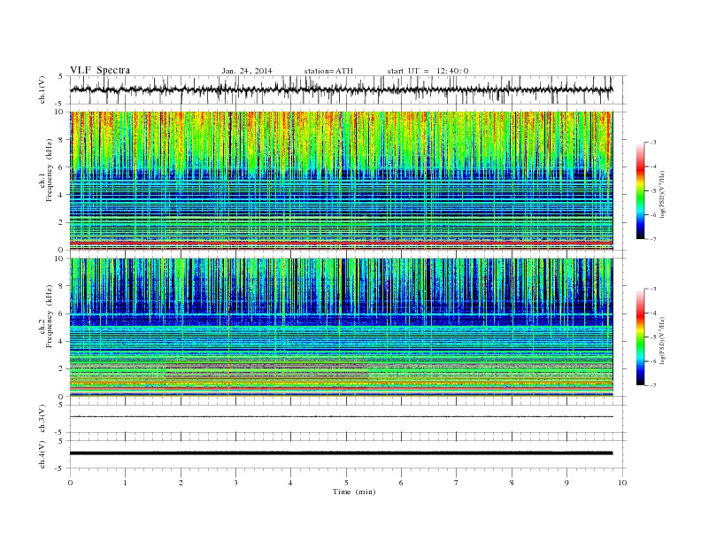Click the "station=ATH" header label
Screen dimensions: 701x542
tap(328, 71)
